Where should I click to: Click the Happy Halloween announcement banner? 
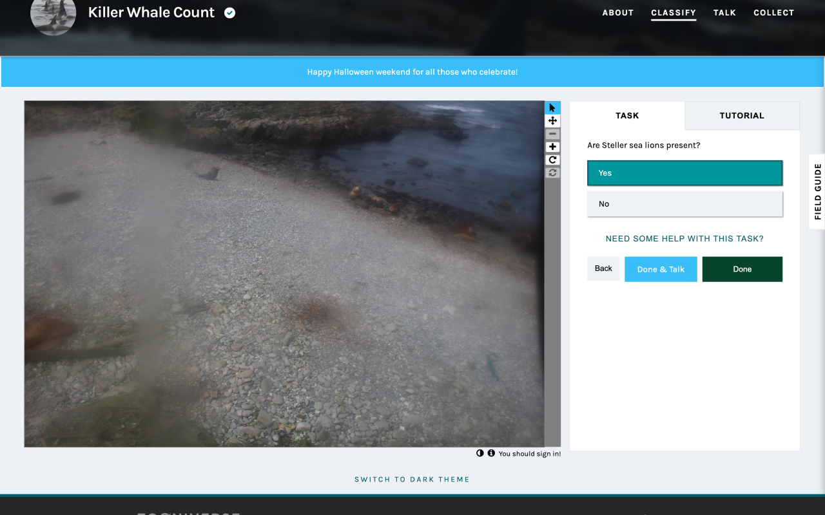pyautogui.click(x=412, y=72)
